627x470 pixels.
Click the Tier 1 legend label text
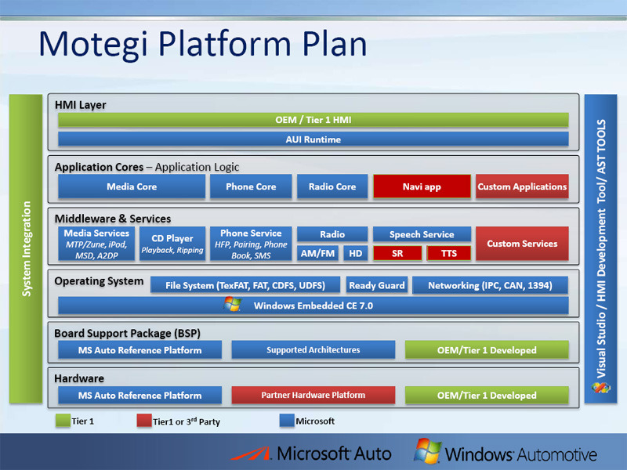tap(83, 421)
